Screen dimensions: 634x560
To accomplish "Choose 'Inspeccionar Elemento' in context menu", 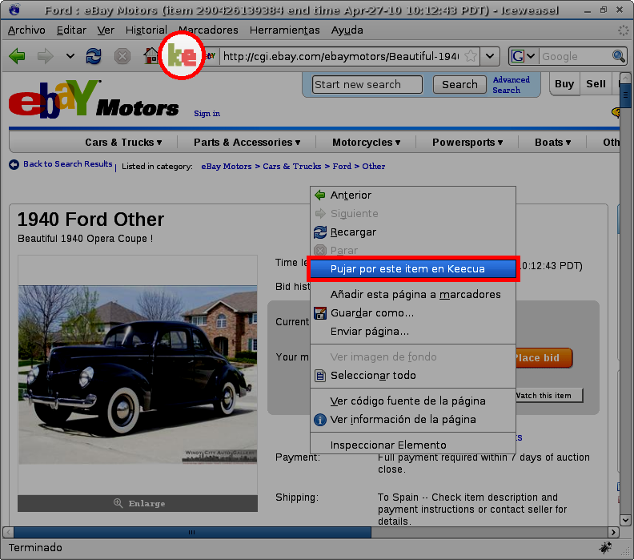I will (x=413, y=445).
